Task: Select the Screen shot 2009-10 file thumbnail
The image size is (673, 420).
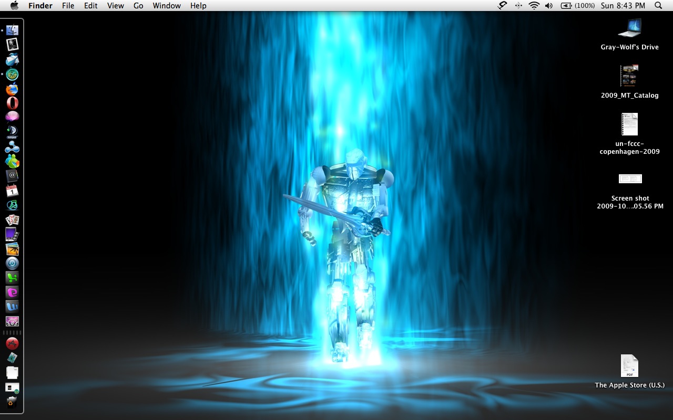Action: (x=630, y=179)
